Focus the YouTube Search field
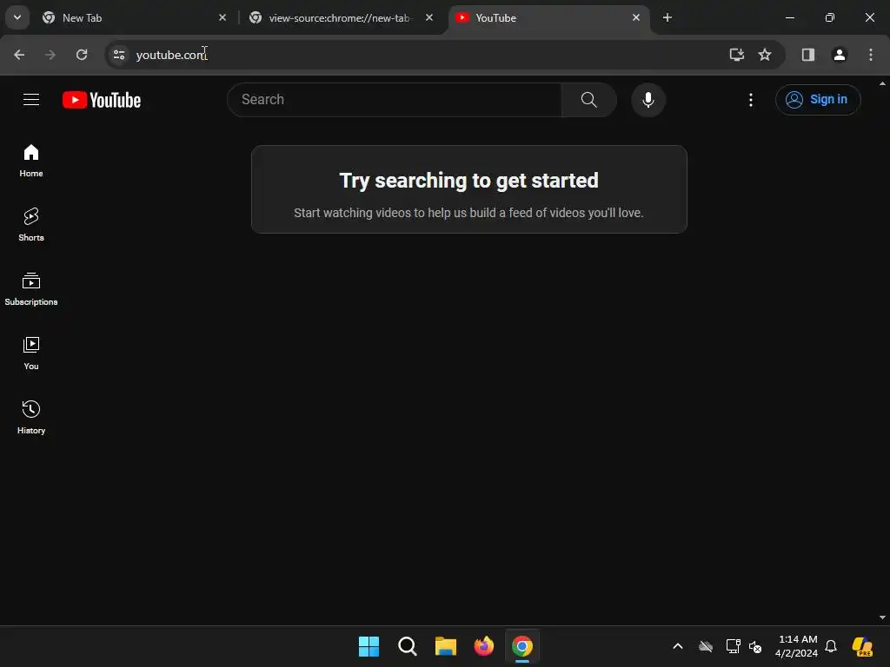The width and height of the screenshot is (890, 667). pyautogui.click(x=395, y=100)
